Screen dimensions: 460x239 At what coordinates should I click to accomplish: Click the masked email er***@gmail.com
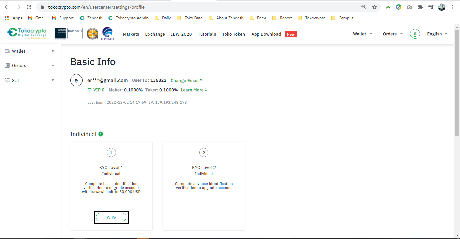107,80
